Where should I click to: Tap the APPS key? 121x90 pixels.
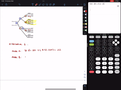(98, 48)
